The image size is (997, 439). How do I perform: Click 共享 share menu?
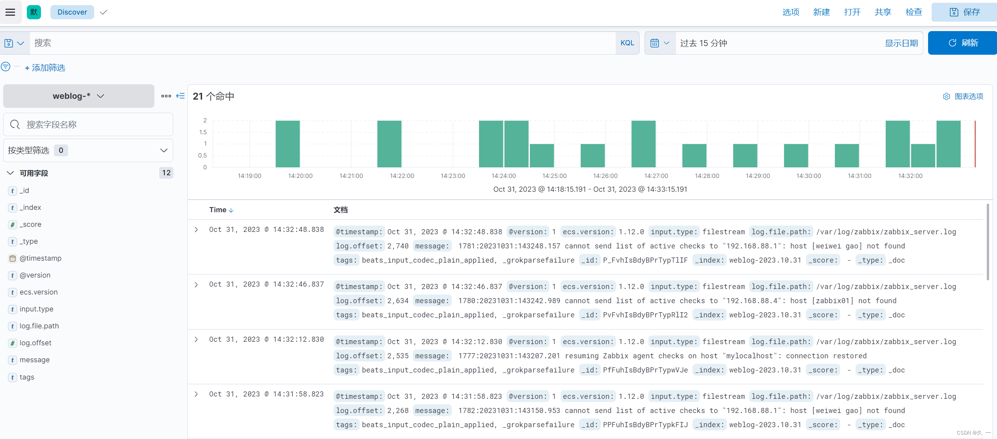click(883, 12)
